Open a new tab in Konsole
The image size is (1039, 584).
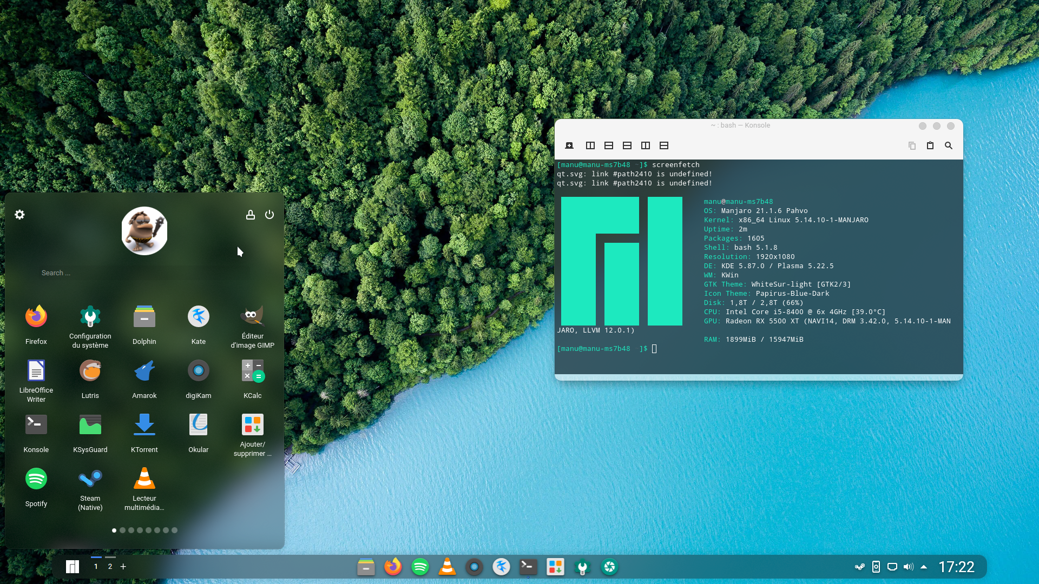pyautogui.click(x=569, y=145)
